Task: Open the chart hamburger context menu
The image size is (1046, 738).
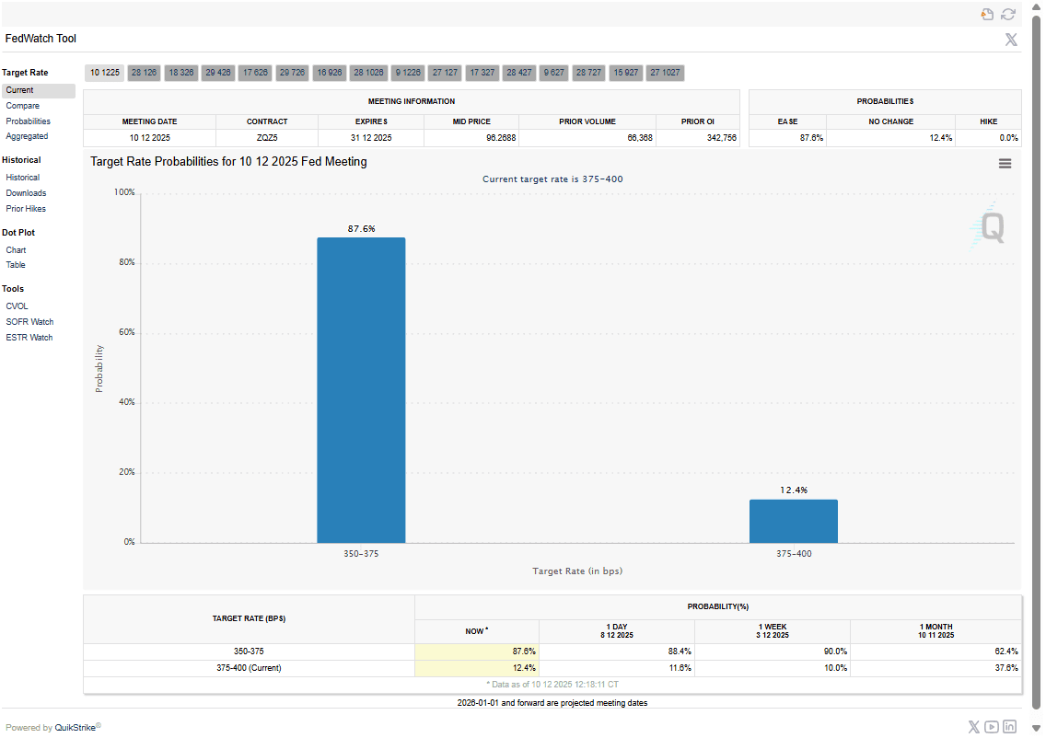Action: tap(1005, 164)
